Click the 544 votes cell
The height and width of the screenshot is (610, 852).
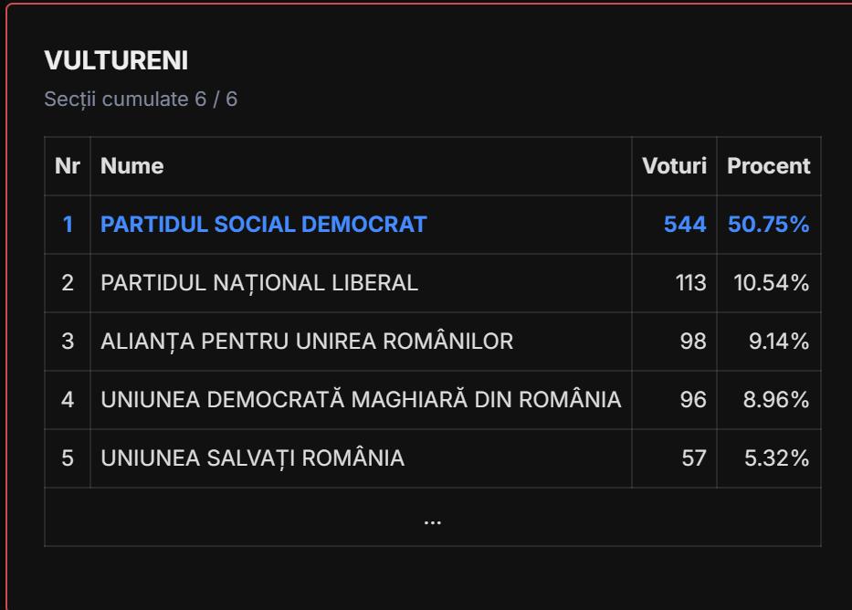[685, 225]
